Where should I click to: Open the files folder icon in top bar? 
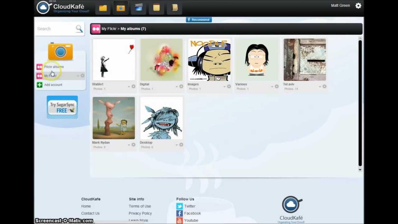tap(103, 8)
